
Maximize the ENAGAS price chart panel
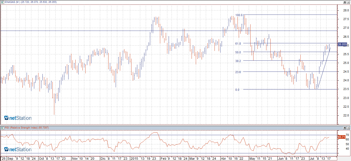344,2
